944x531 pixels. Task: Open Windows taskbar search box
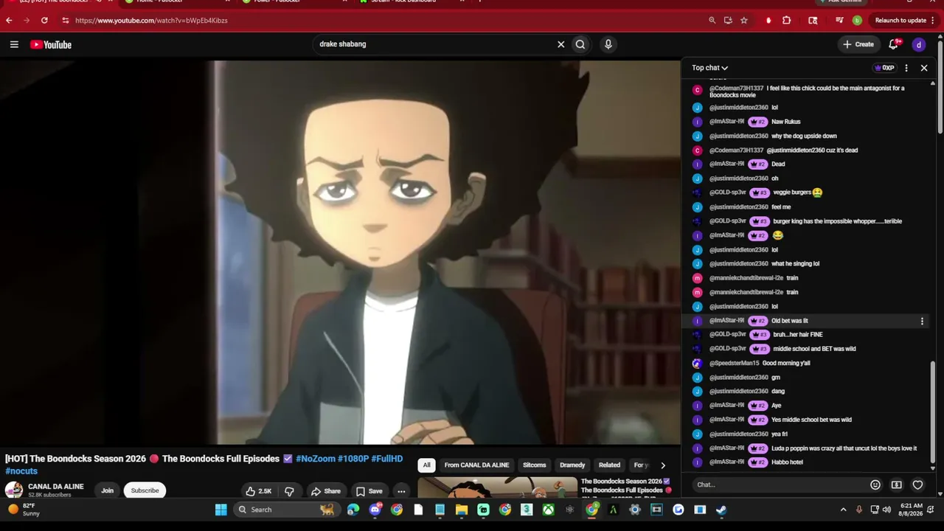[x=286, y=510]
